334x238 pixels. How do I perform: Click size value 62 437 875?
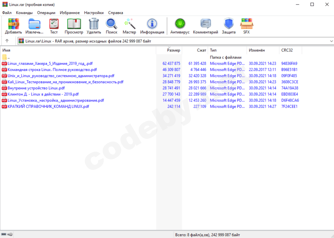(x=171, y=63)
